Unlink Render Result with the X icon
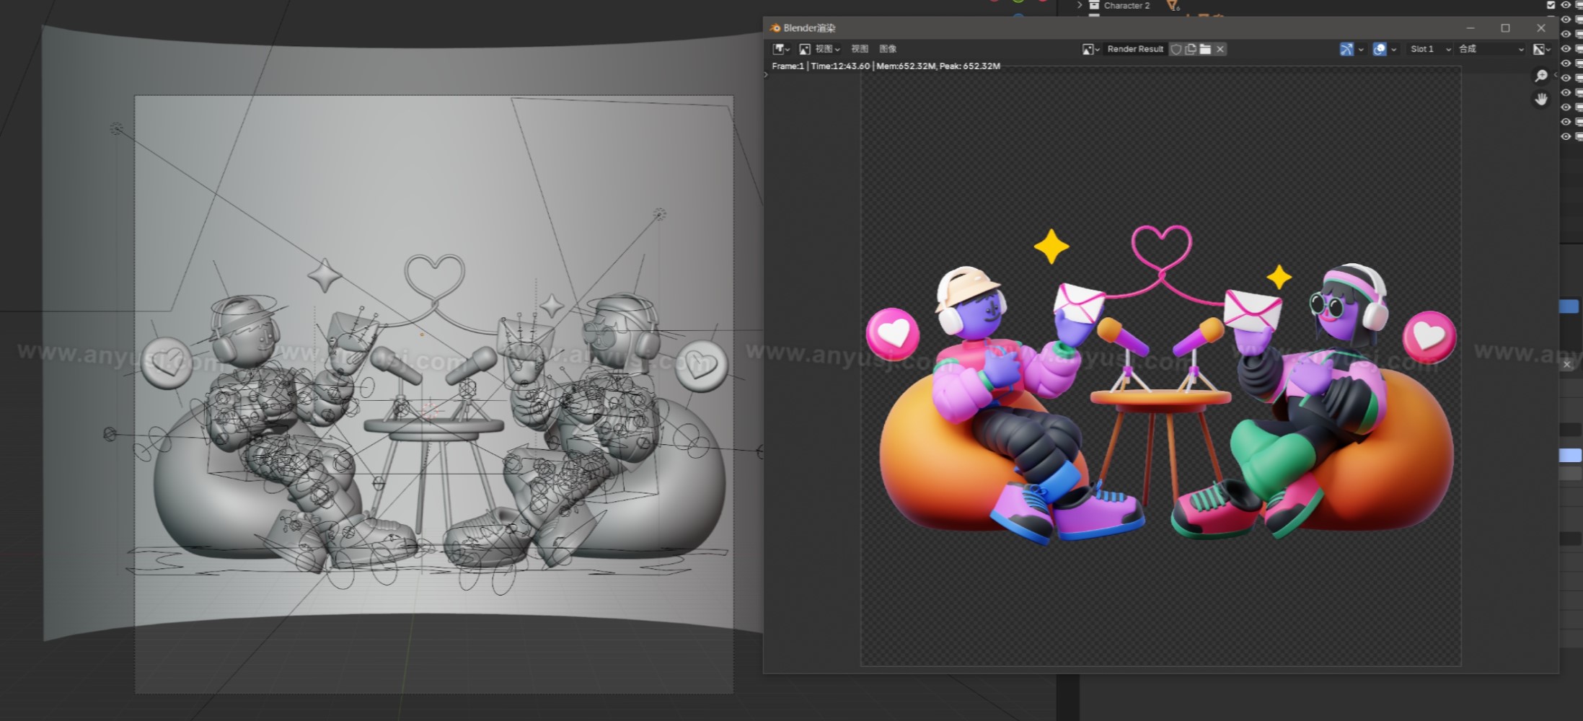 [x=1220, y=49]
